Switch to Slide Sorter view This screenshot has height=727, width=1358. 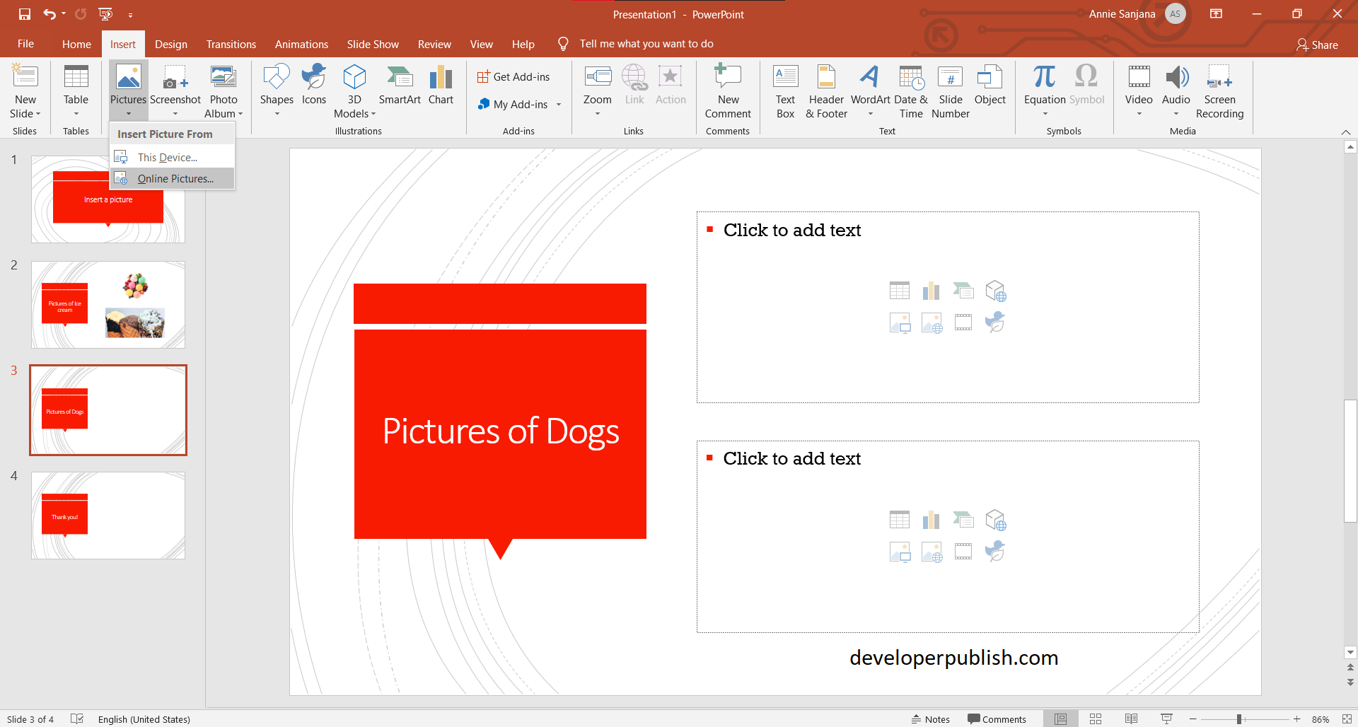[x=1096, y=719]
